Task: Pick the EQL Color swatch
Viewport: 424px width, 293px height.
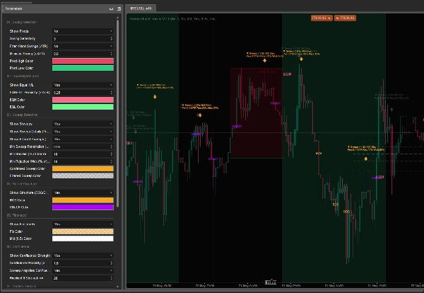Action: 83,107
